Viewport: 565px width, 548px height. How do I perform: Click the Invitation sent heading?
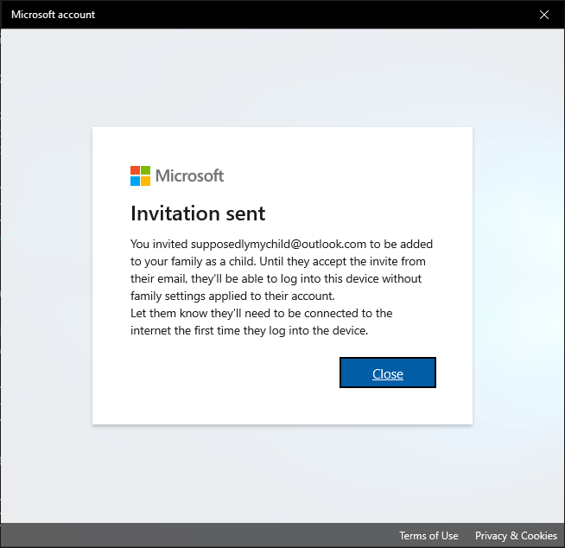point(198,213)
